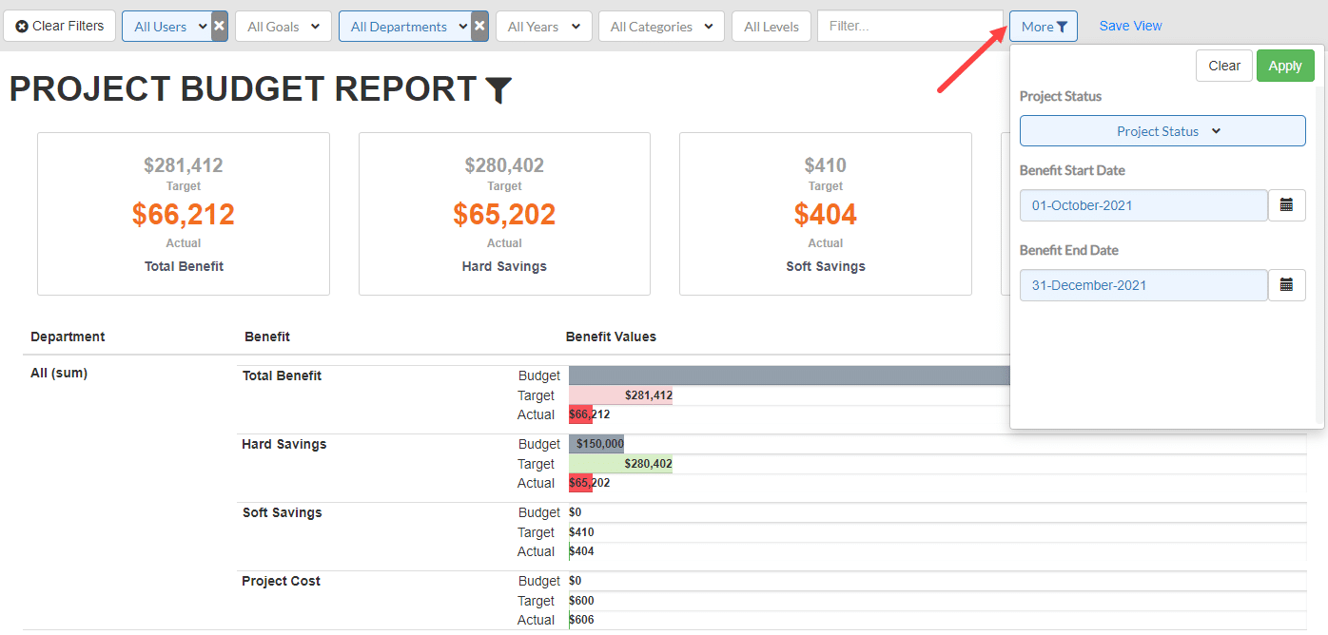
Task: Open calendar picker for Benefit End Date
Action: click(1286, 285)
